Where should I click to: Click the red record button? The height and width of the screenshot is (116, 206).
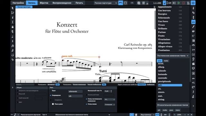[x=183, y=3]
